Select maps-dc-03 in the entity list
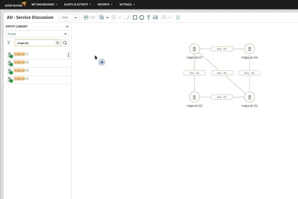This screenshot has height=199, width=298. coord(37,72)
